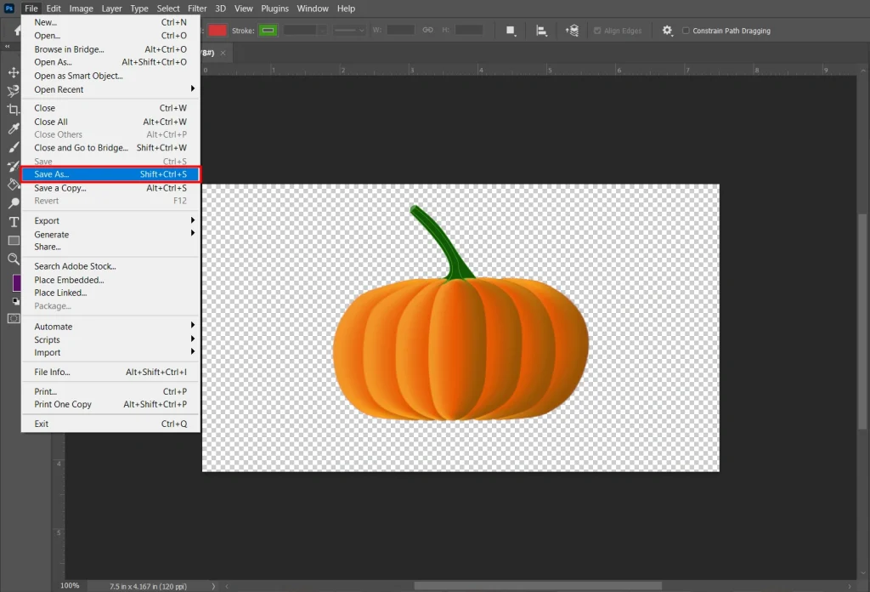This screenshot has width=870, height=592.
Task: Toggle Quick Mask mode icon
Action: tap(14, 319)
